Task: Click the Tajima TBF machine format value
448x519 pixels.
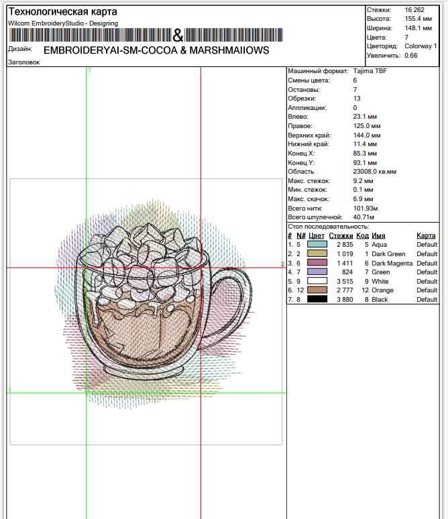Action: coord(370,71)
